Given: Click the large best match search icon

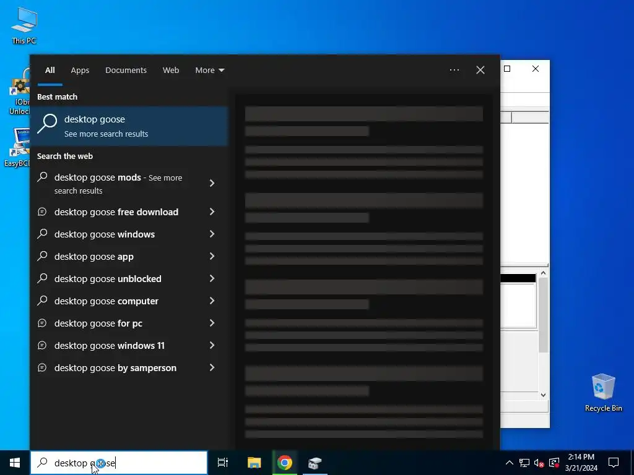Looking at the screenshot, I should tap(47, 124).
